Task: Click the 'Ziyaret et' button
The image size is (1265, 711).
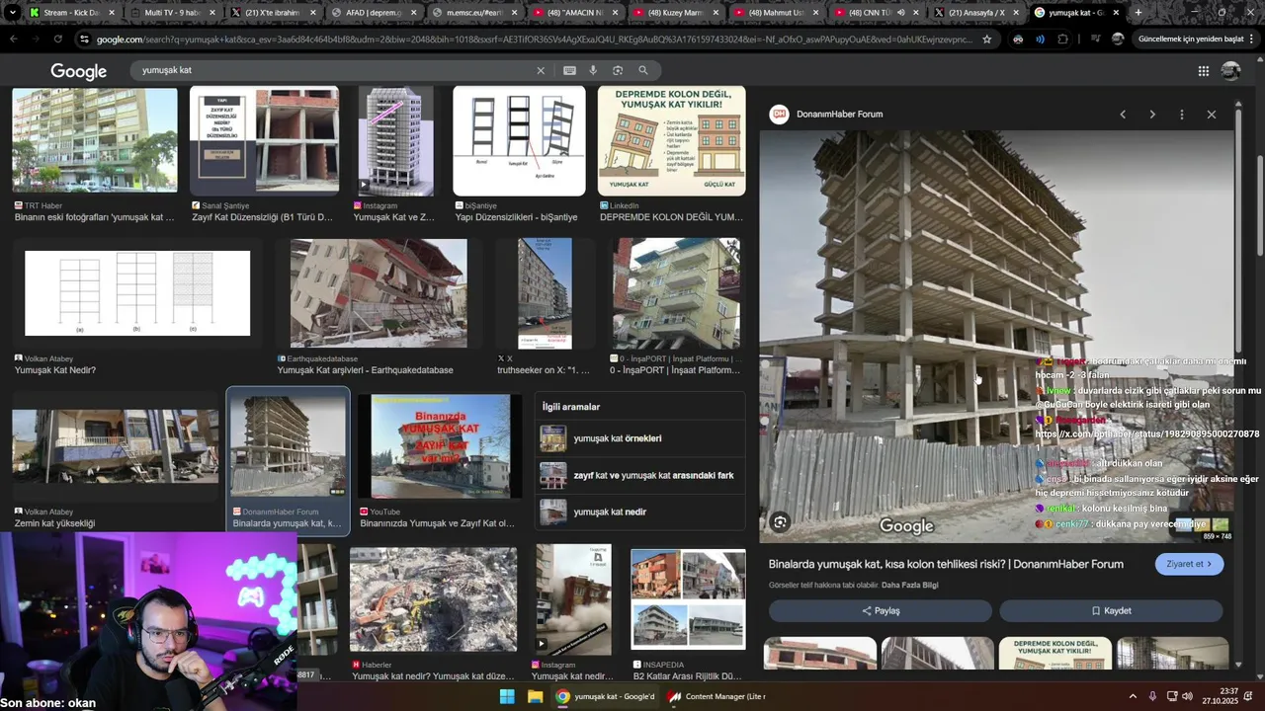Action: coord(1189,564)
